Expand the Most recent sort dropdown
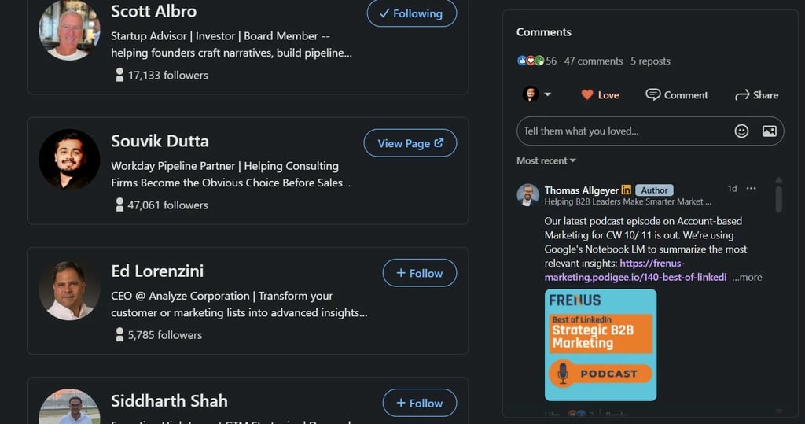805x424 pixels. click(546, 160)
